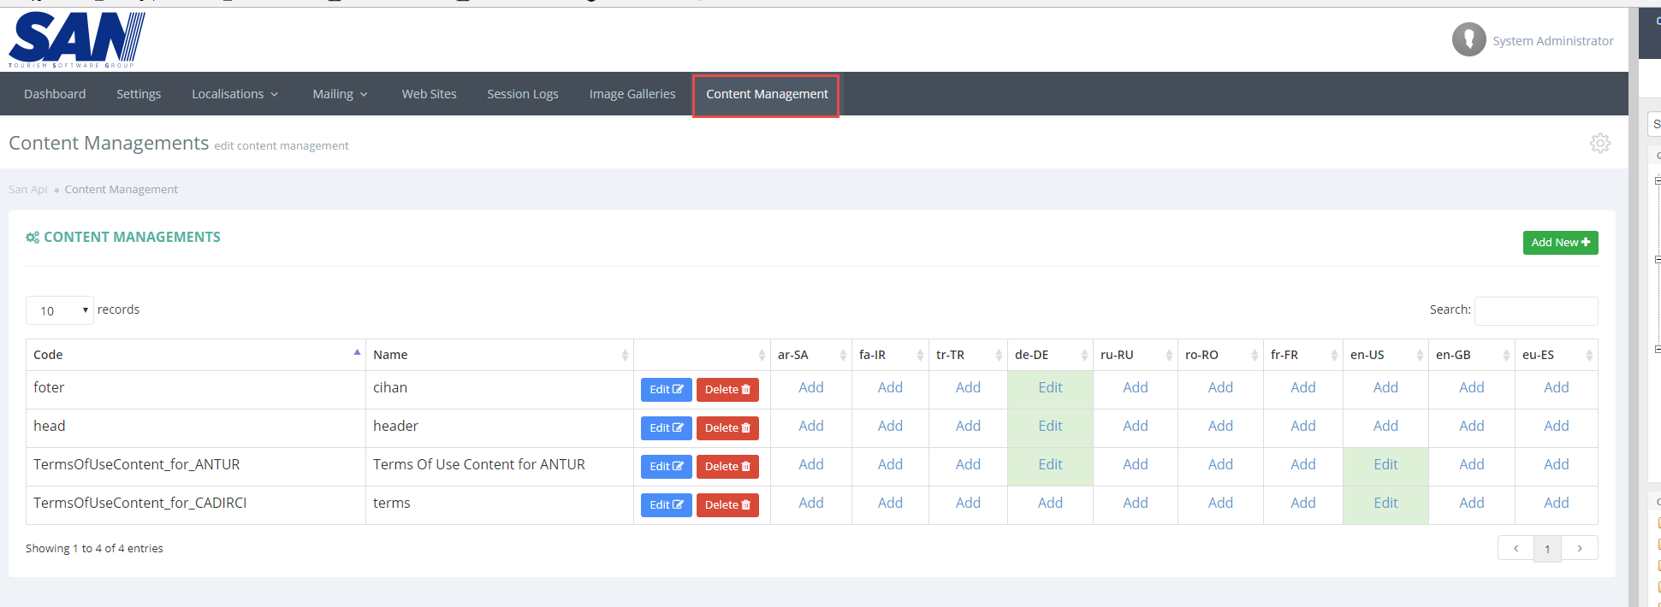The image size is (1661, 607).
Task: Go to Image Galleries menu item
Action: (632, 94)
